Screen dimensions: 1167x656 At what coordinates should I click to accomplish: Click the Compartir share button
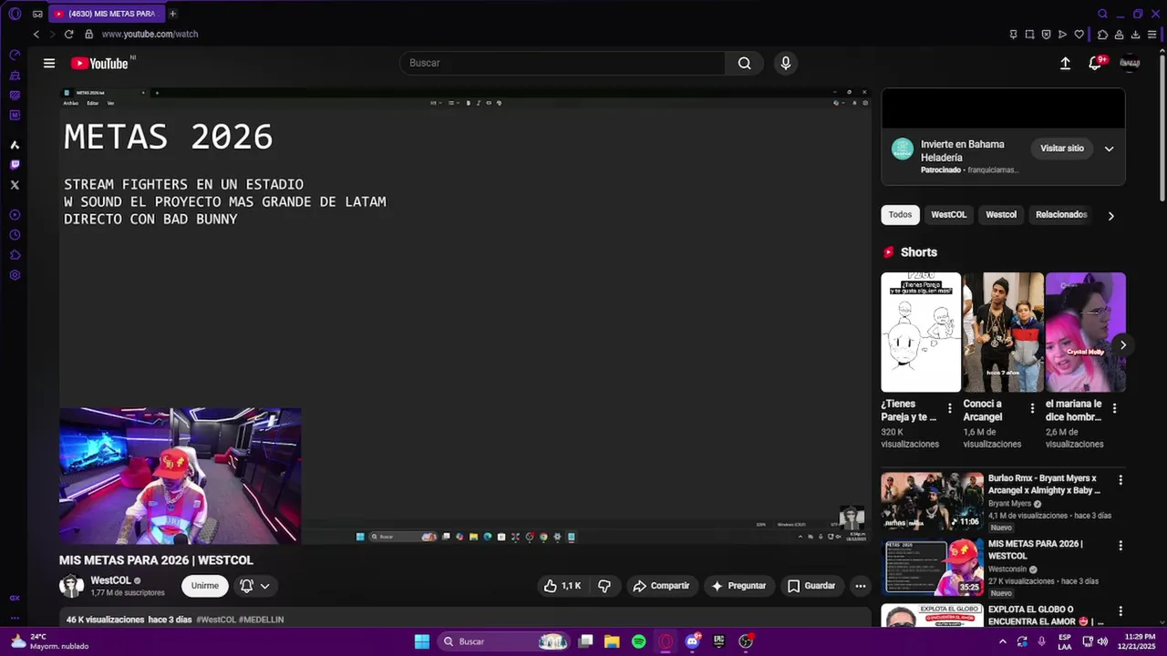pos(662,586)
